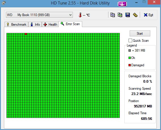Image resolution: width=161 pixels, height=130 pixels.
Task: Click the red Damaged legend swatch
Action: pos(130,65)
